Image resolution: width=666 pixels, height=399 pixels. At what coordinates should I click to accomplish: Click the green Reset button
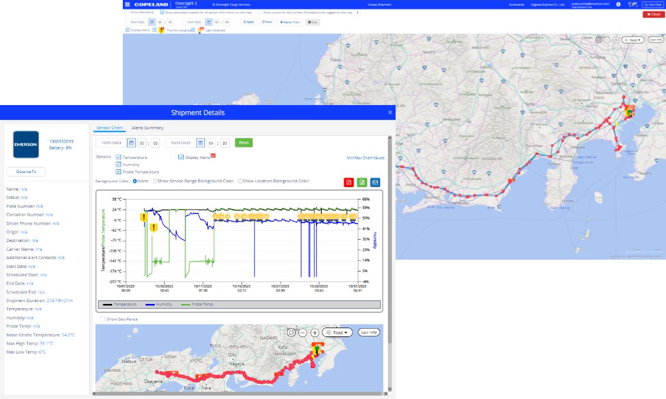click(243, 143)
